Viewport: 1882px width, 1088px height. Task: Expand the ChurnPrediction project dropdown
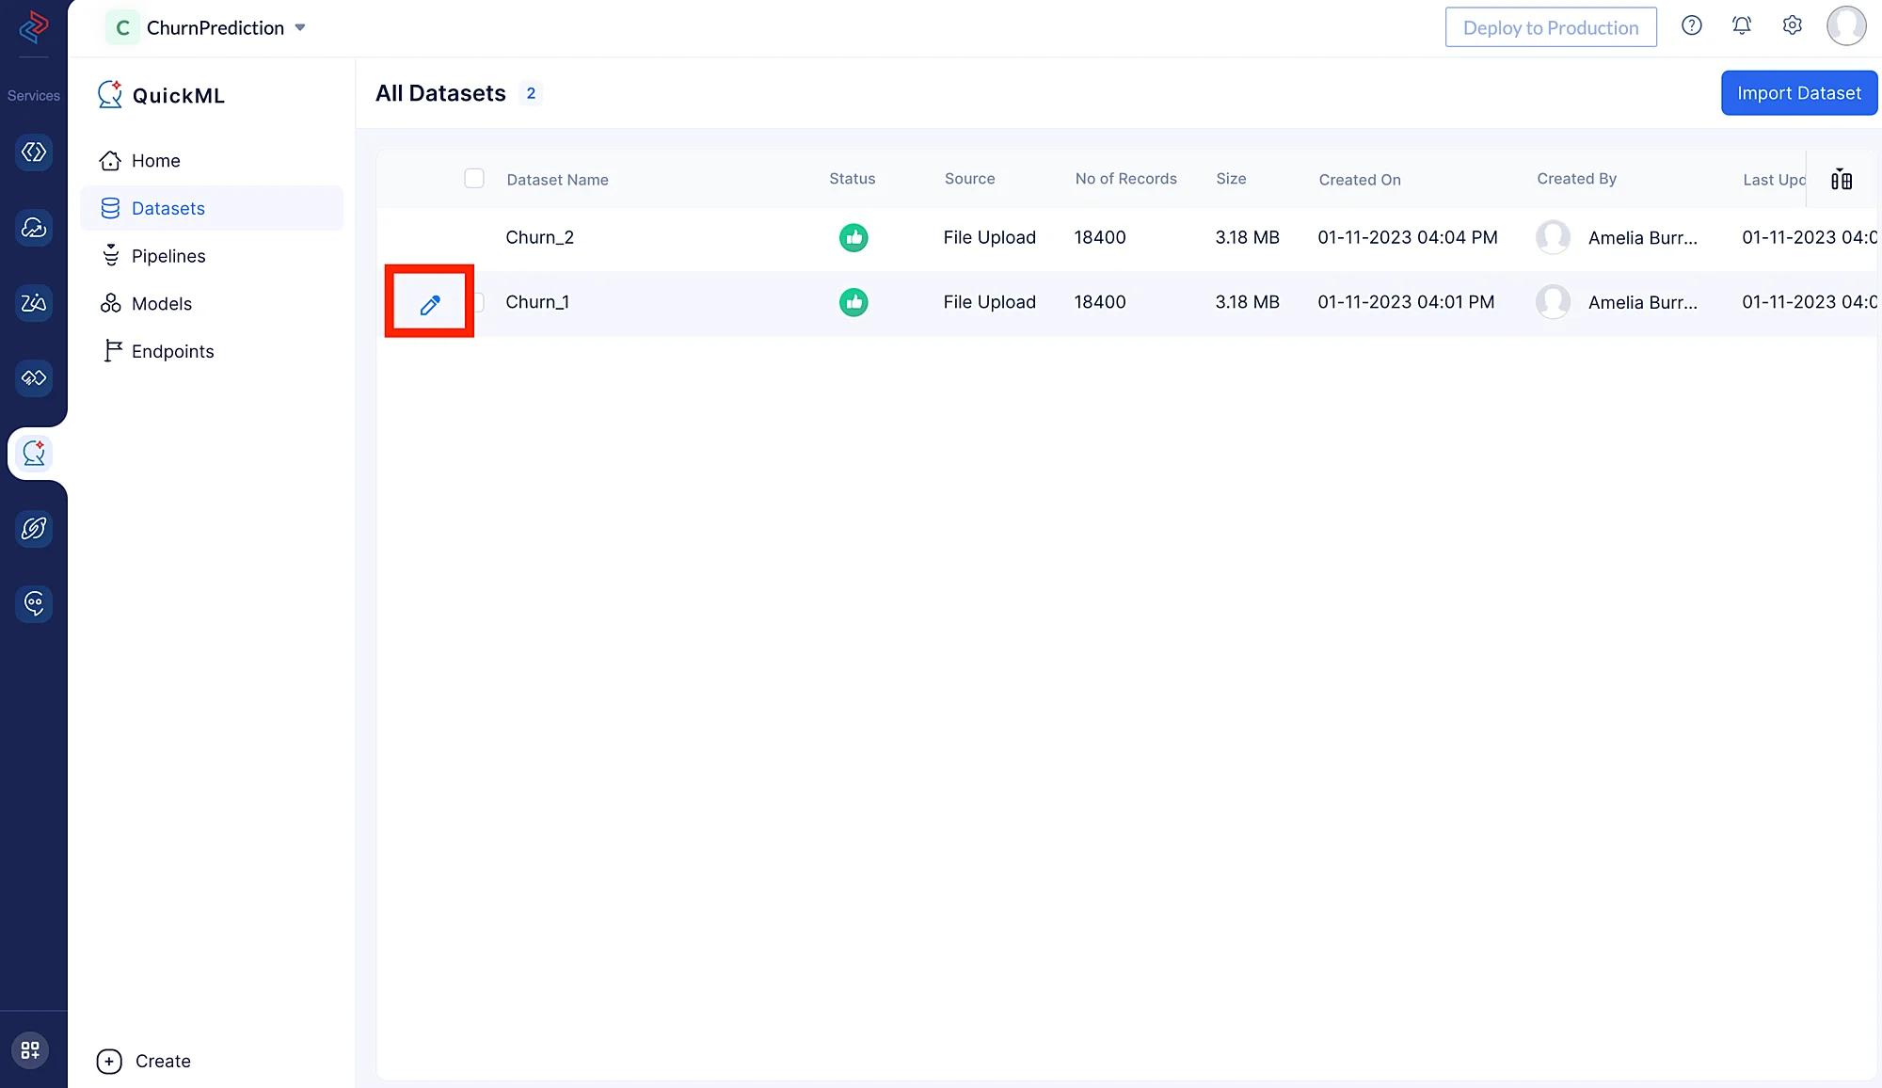(x=300, y=28)
